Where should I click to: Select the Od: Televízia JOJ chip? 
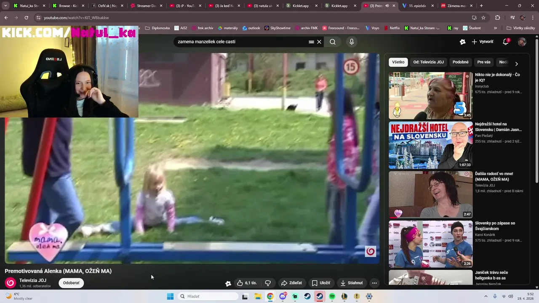coord(428,62)
